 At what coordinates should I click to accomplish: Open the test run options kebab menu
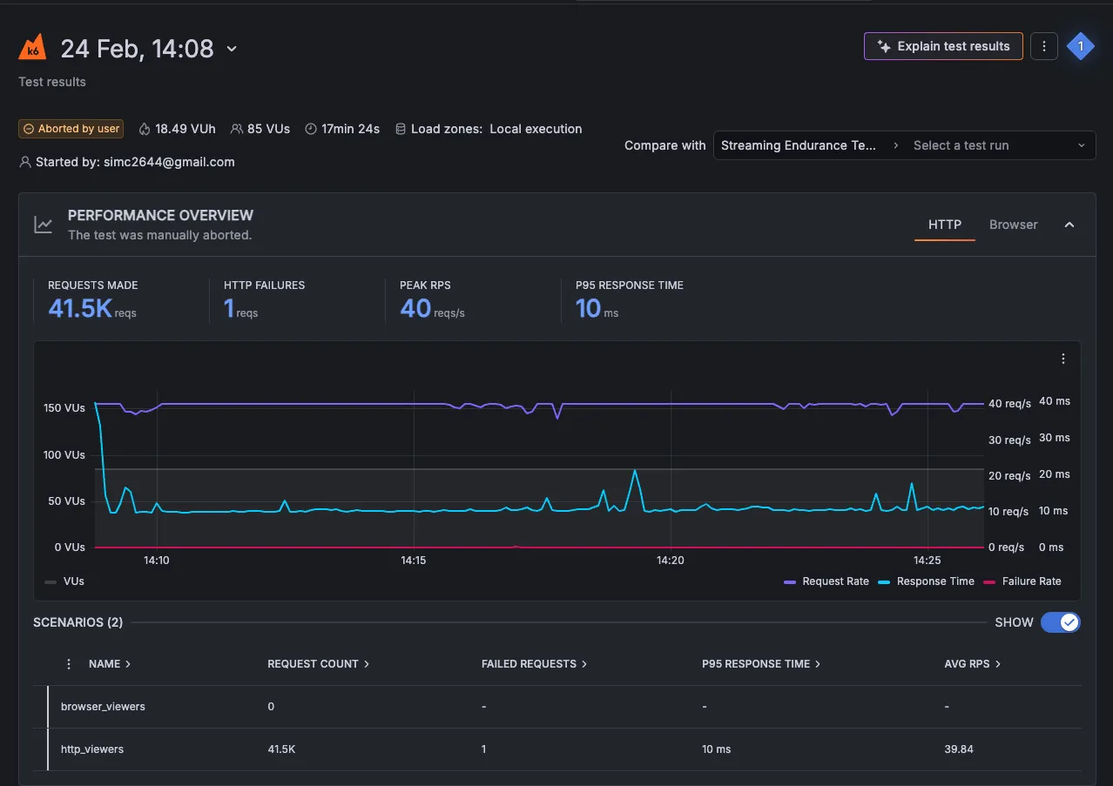tap(1043, 46)
